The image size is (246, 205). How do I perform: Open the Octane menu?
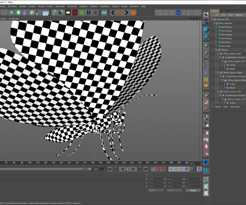[116, 6]
